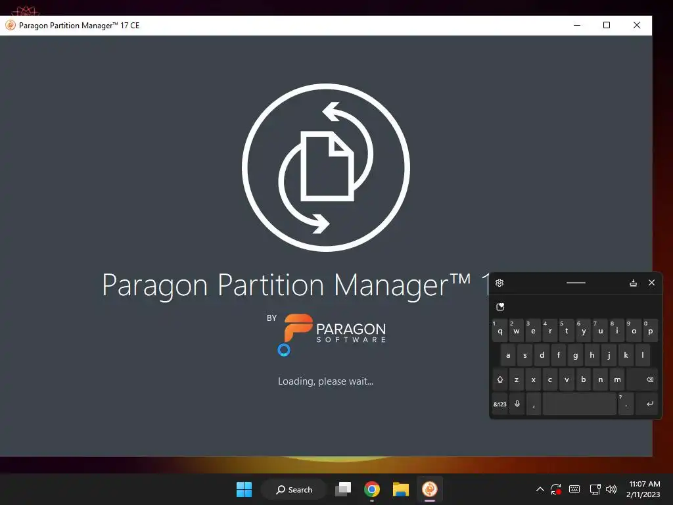Open the emoji and clipboard panel icon

coord(500,306)
